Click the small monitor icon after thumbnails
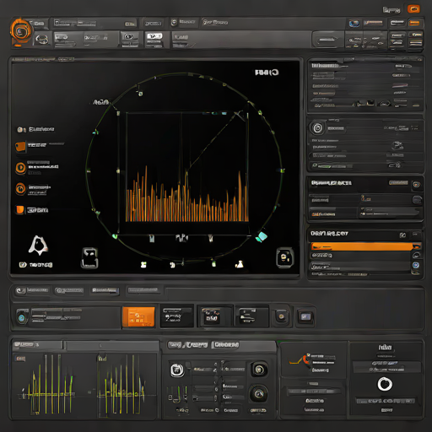Image resolution: width=432 pixels, height=432 pixels. point(305,317)
